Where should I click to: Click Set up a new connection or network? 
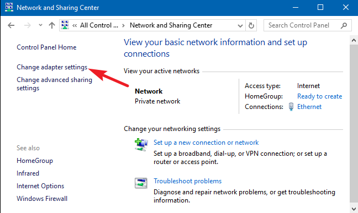click(x=206, y=143)
